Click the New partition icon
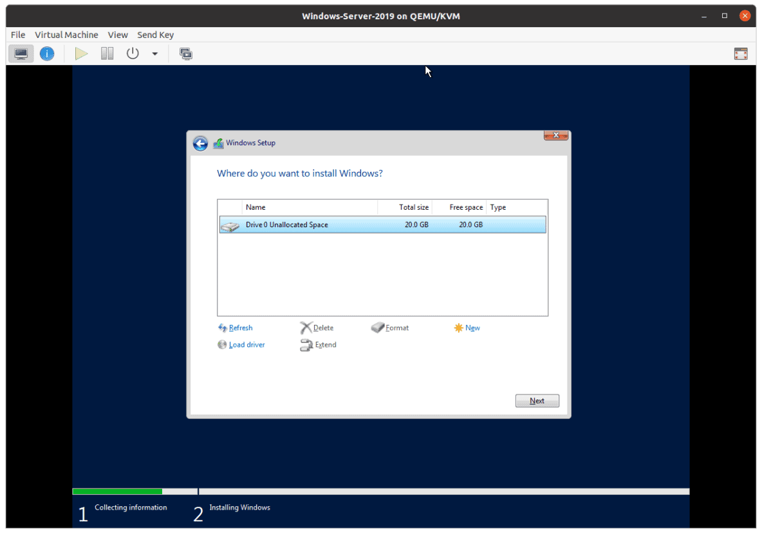Image resolution: width=762 pixels, height=534 pixels. click(x=458, y=327)
